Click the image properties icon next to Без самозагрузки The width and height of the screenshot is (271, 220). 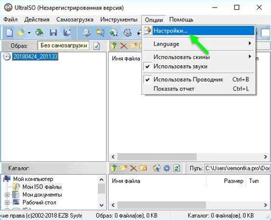(x=97, y=46)
